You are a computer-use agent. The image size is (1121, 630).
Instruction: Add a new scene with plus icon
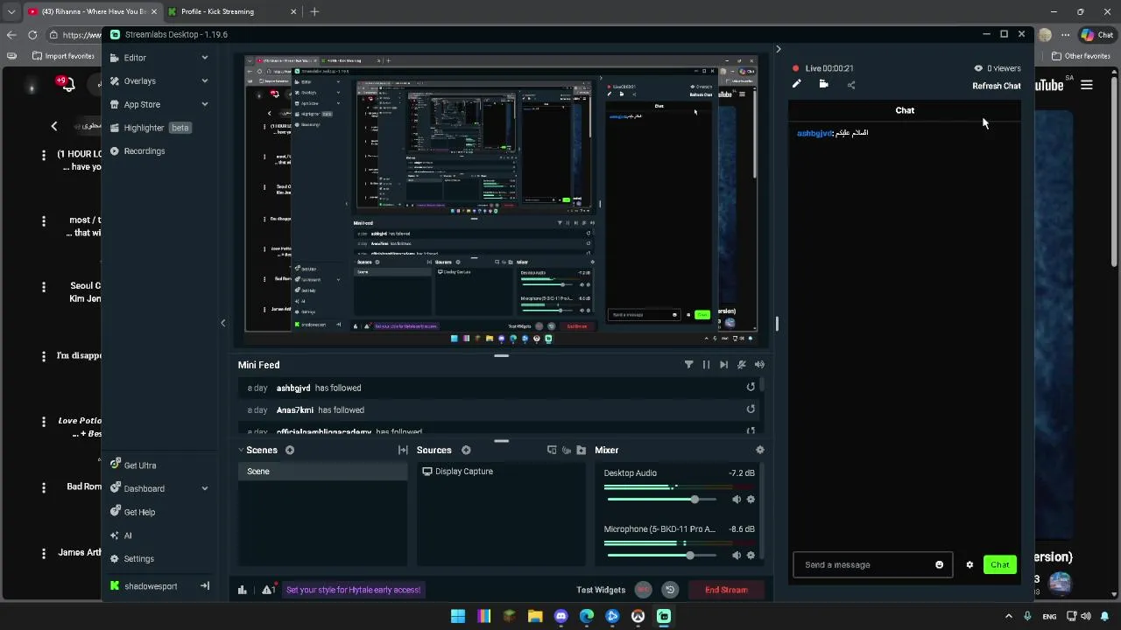click(x=290, y=450)
